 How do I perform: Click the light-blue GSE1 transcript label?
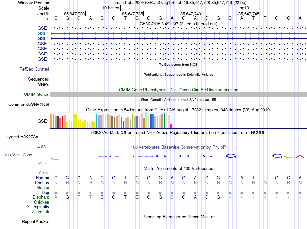point(43,33)
